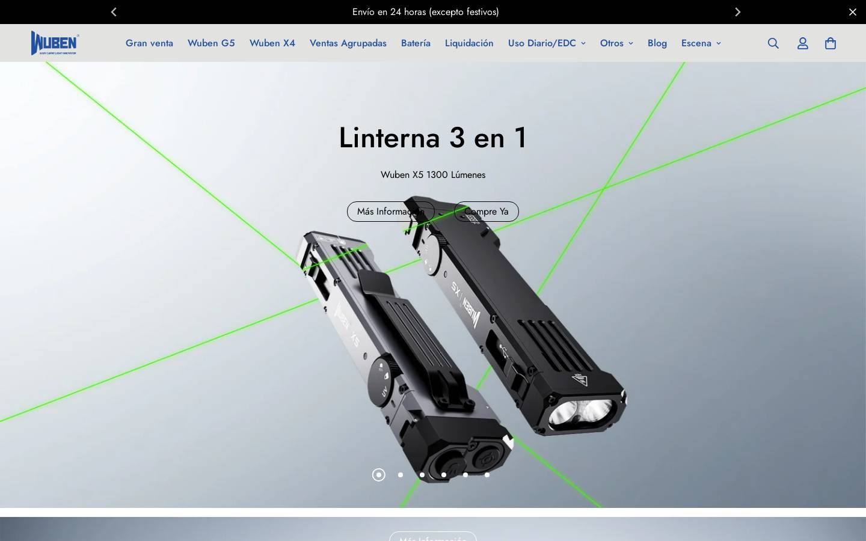Open Liquidación menu item
Image resolution: width=866 pixels, height=541 pixels.
point(469,43)
